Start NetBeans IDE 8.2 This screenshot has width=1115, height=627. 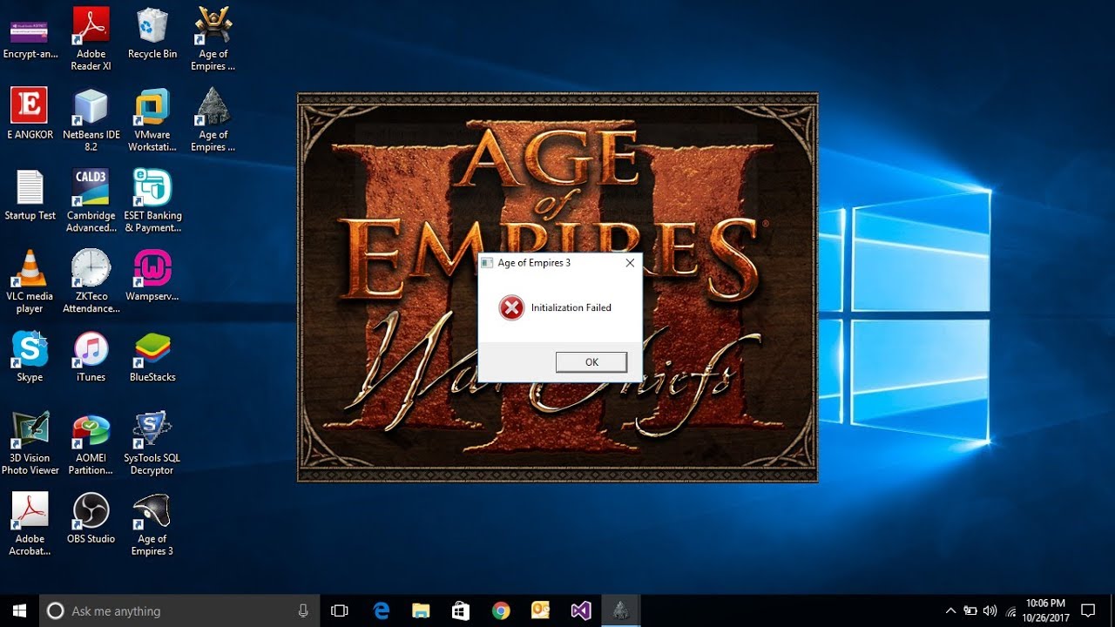pyautogui.click(x=91, y=104)
